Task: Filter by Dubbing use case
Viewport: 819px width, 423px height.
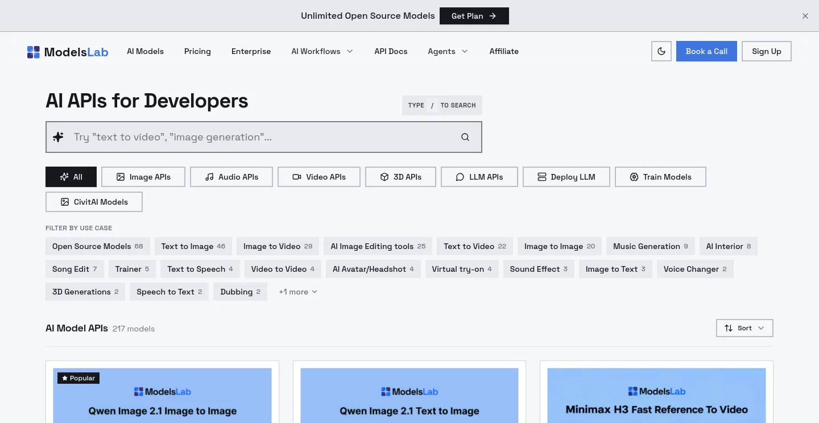Action: pyautogui.click(x=241, y=292)
